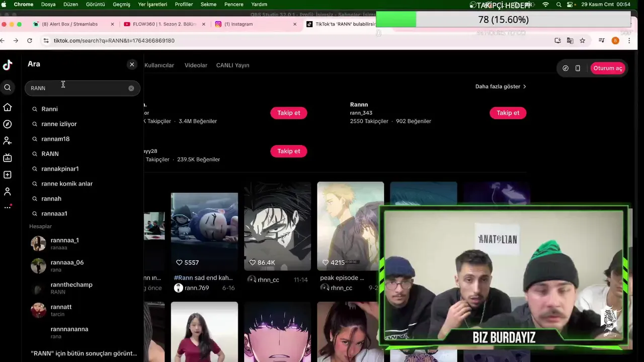The image size is (644, 362).
Task: Reload the page
Action: click(x=30, y=41)
